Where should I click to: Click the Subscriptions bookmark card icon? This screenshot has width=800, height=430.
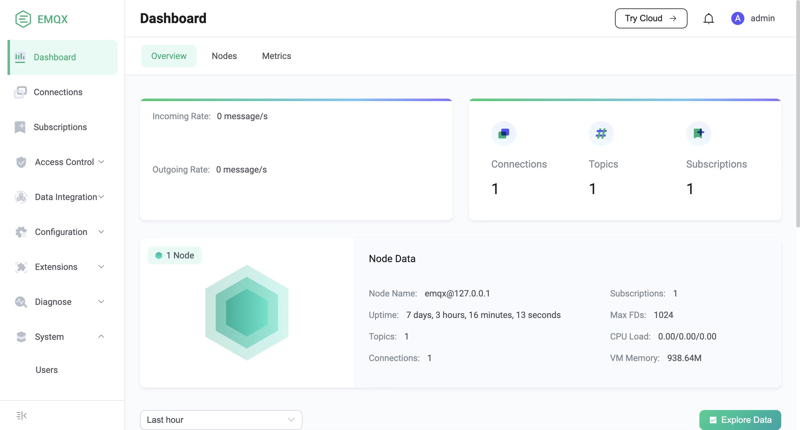pos(698,134)
